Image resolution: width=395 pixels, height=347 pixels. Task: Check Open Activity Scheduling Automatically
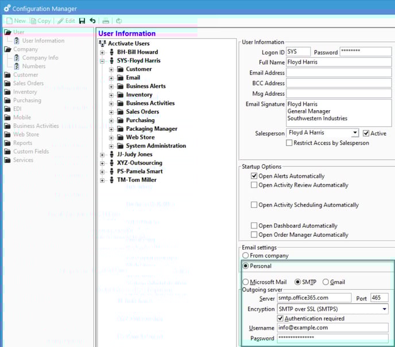[254, 205]
